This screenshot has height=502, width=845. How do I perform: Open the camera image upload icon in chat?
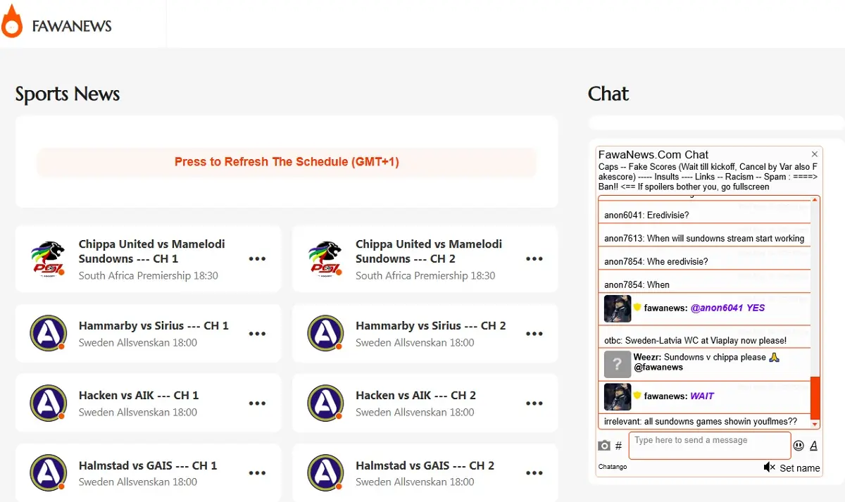pos(604,446)
